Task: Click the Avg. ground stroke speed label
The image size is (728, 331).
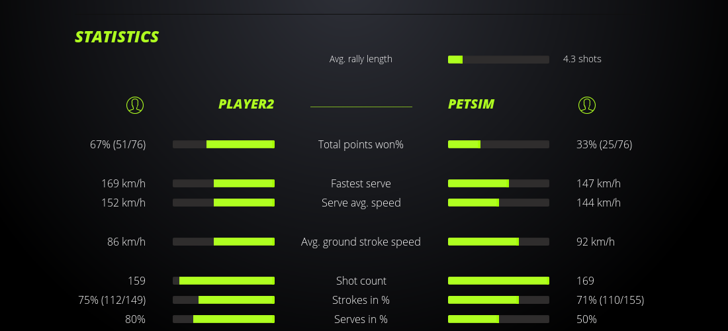Action: coord(361,242)
